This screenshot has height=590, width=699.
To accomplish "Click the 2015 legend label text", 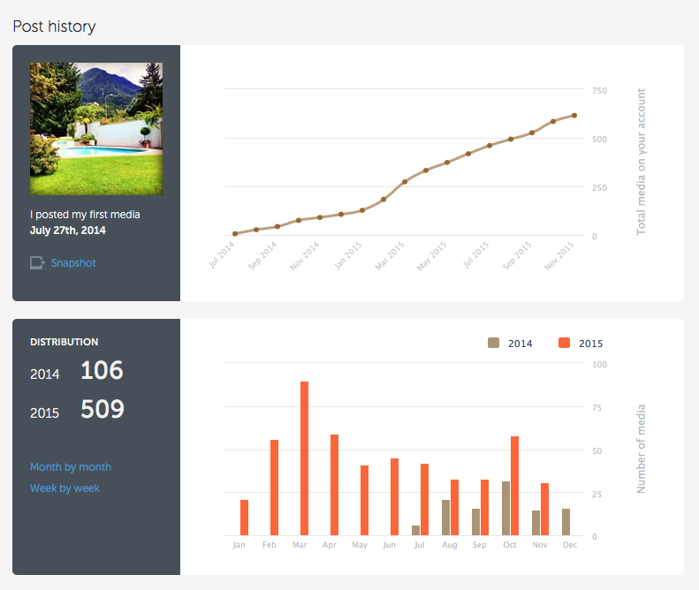I will [590, 344].
